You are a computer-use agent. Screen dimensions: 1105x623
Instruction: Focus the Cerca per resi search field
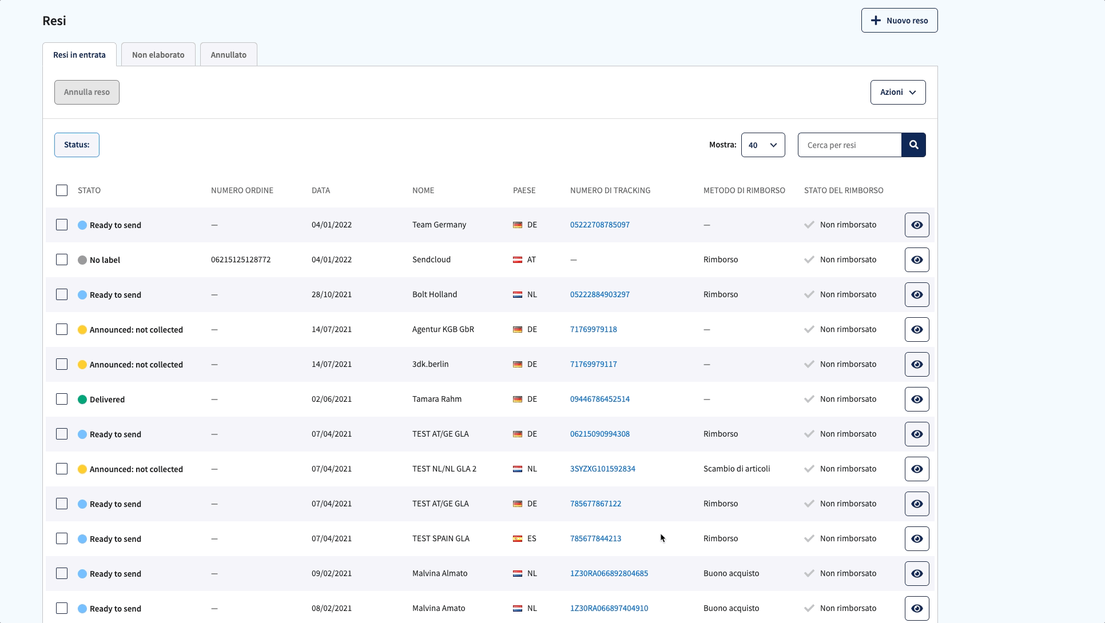click(x=849, y=145)
